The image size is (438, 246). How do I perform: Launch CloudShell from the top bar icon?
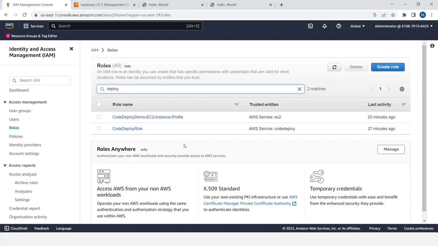(310, 26)
